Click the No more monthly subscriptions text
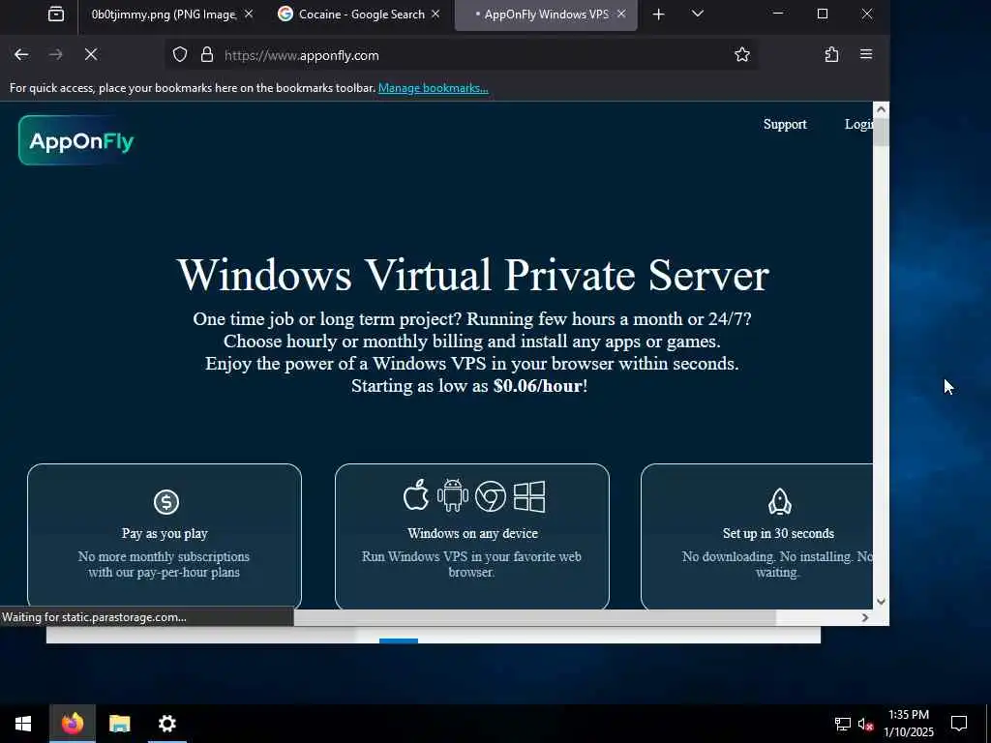The height and width of the screenshot is (743, 991). pyautogui.click(x=164, y=564)
